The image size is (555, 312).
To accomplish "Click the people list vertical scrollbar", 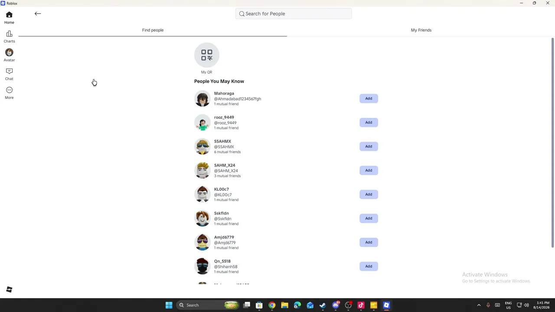I will tap(552, 143).
